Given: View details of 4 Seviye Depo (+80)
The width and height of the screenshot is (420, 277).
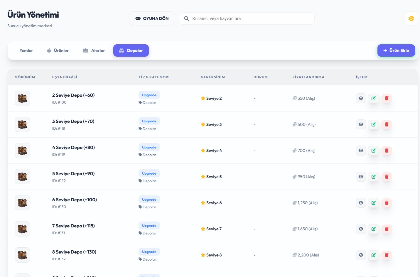Looking at the screenshot, I should 361,151.
